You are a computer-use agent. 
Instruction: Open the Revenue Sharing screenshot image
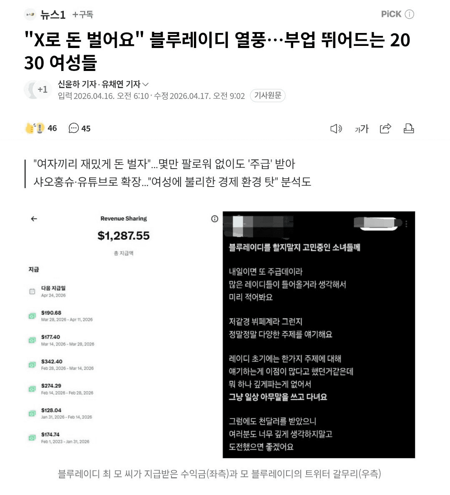(x=123, y=335)
